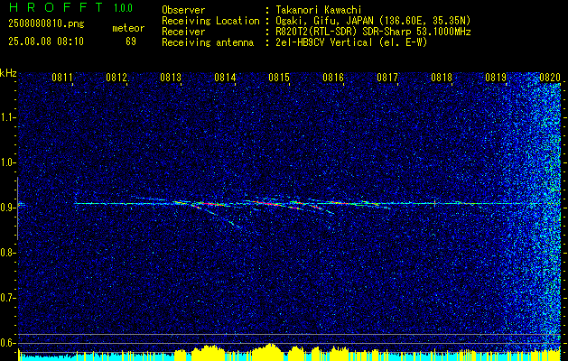Click the 0814 time marker
Image resolution: width=568 pixels, height=361 pixels.
click(x=225, y=77)
